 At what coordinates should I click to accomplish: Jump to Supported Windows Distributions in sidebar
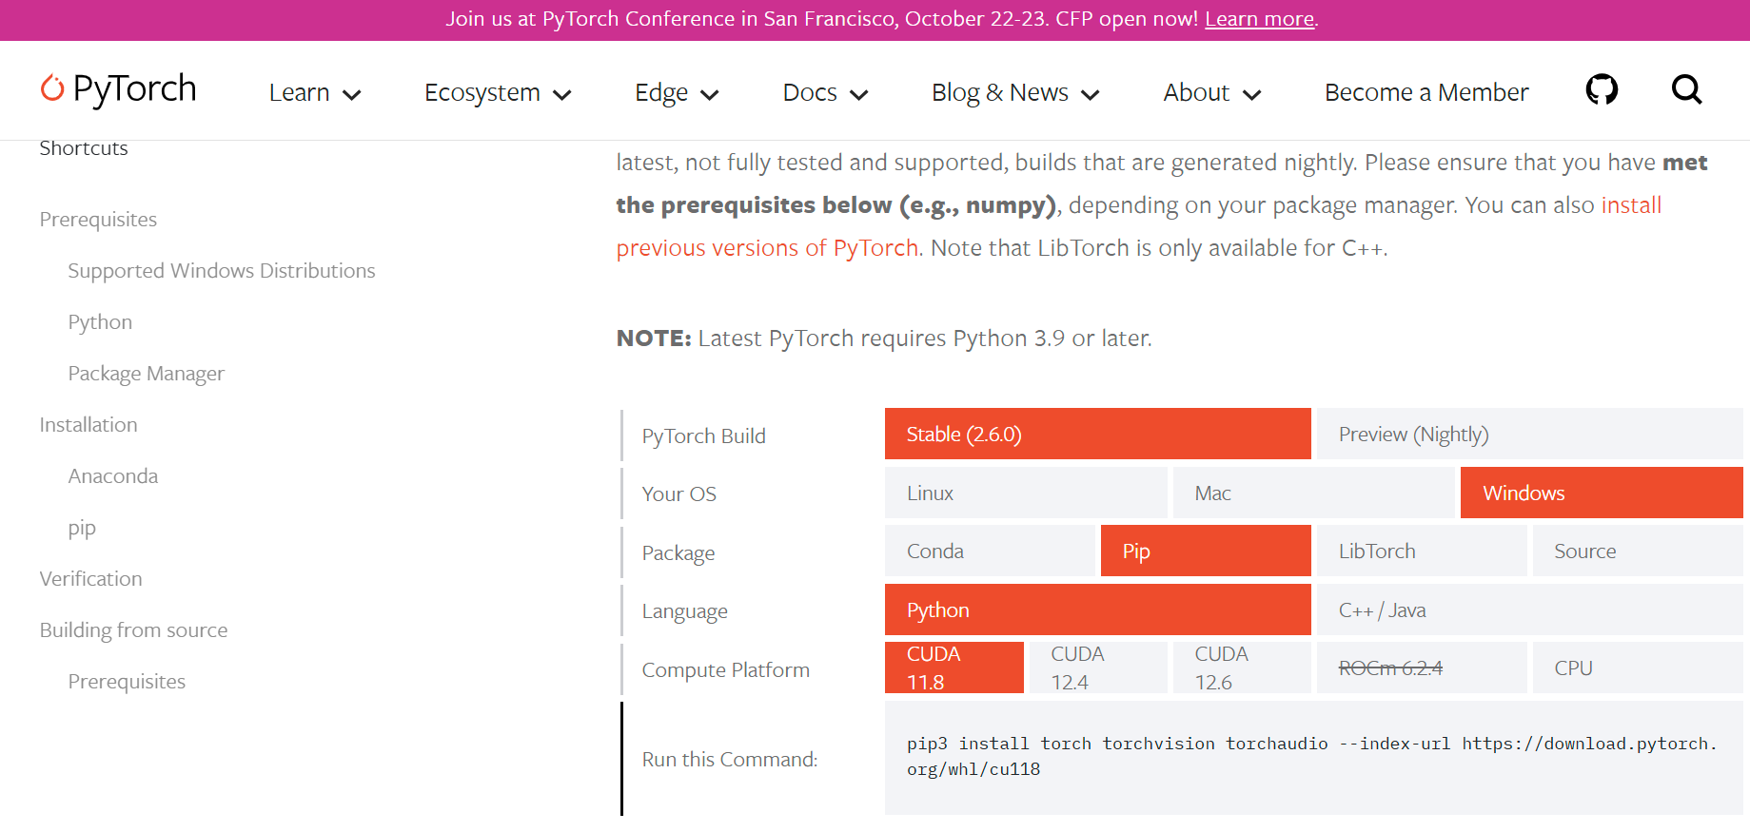[222, 271]
